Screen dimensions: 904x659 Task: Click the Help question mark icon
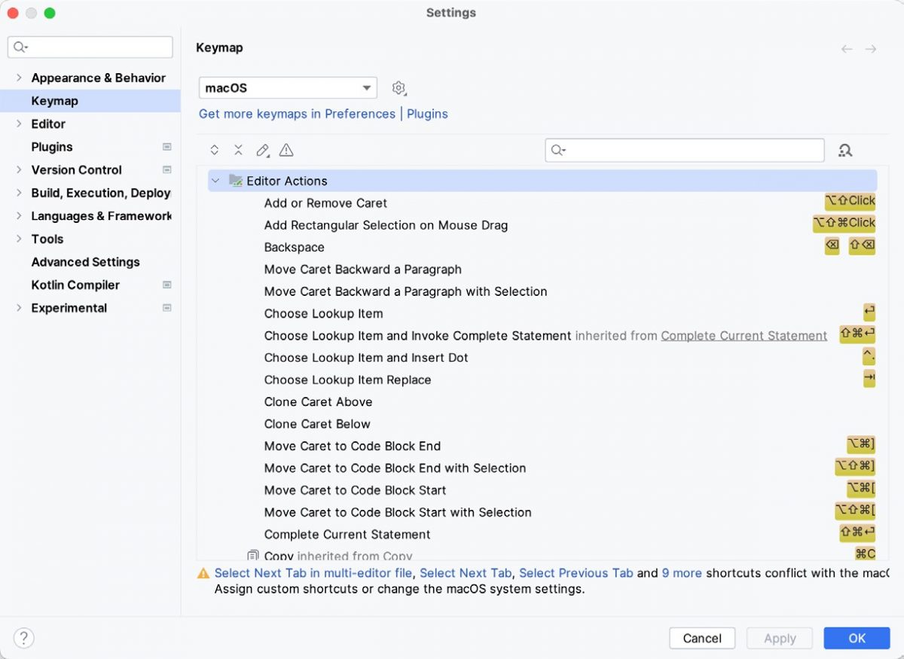(x=23, y=638)
